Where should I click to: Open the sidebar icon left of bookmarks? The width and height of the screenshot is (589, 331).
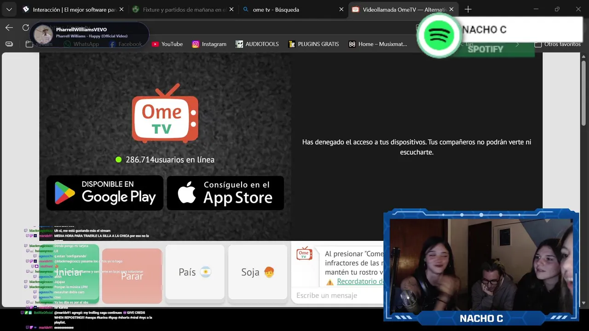[9, 44]
